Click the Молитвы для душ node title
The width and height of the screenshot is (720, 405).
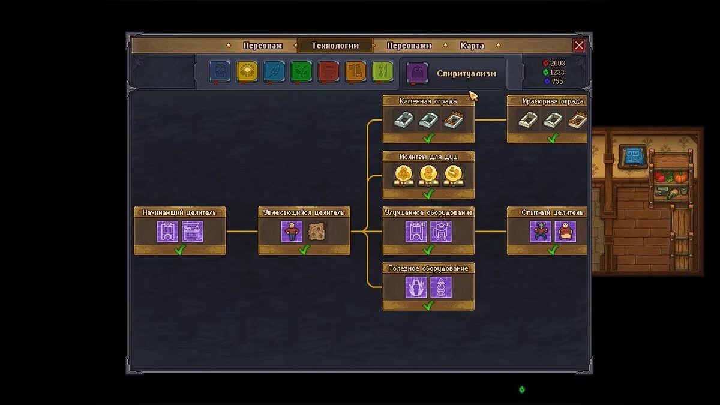coord(428,157)
